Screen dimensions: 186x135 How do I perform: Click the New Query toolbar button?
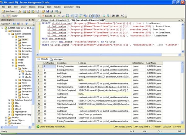9,11
